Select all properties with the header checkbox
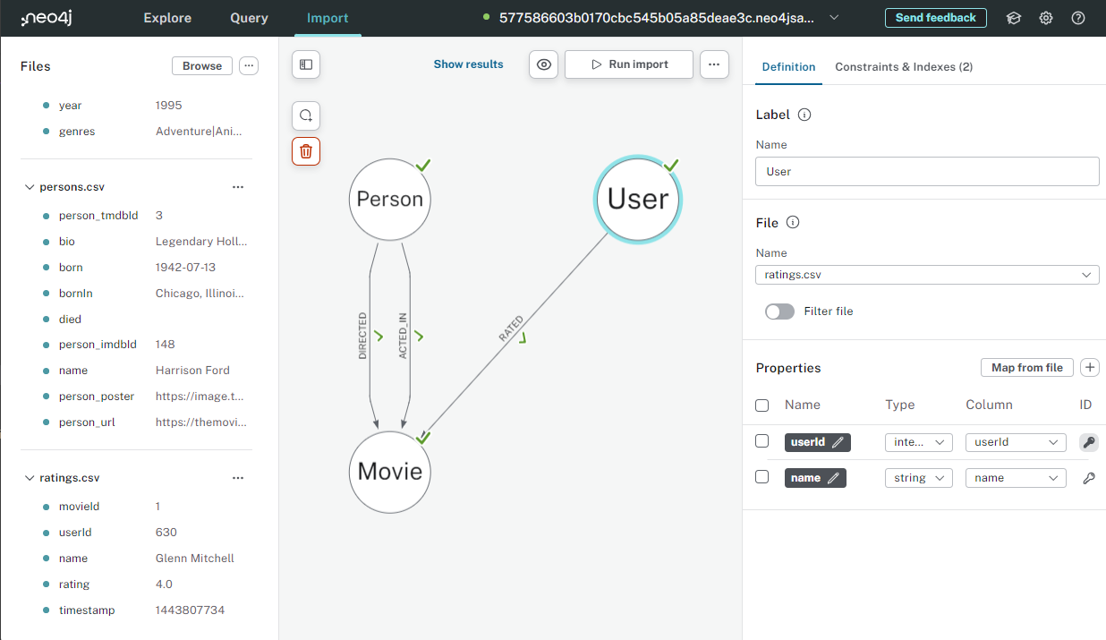 761,405
